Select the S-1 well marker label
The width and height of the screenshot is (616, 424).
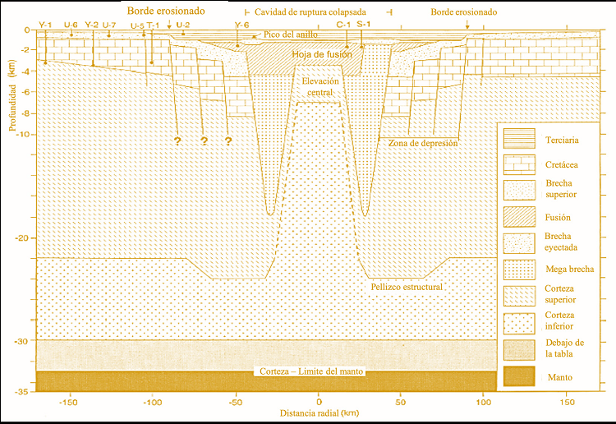click(363, 25)
